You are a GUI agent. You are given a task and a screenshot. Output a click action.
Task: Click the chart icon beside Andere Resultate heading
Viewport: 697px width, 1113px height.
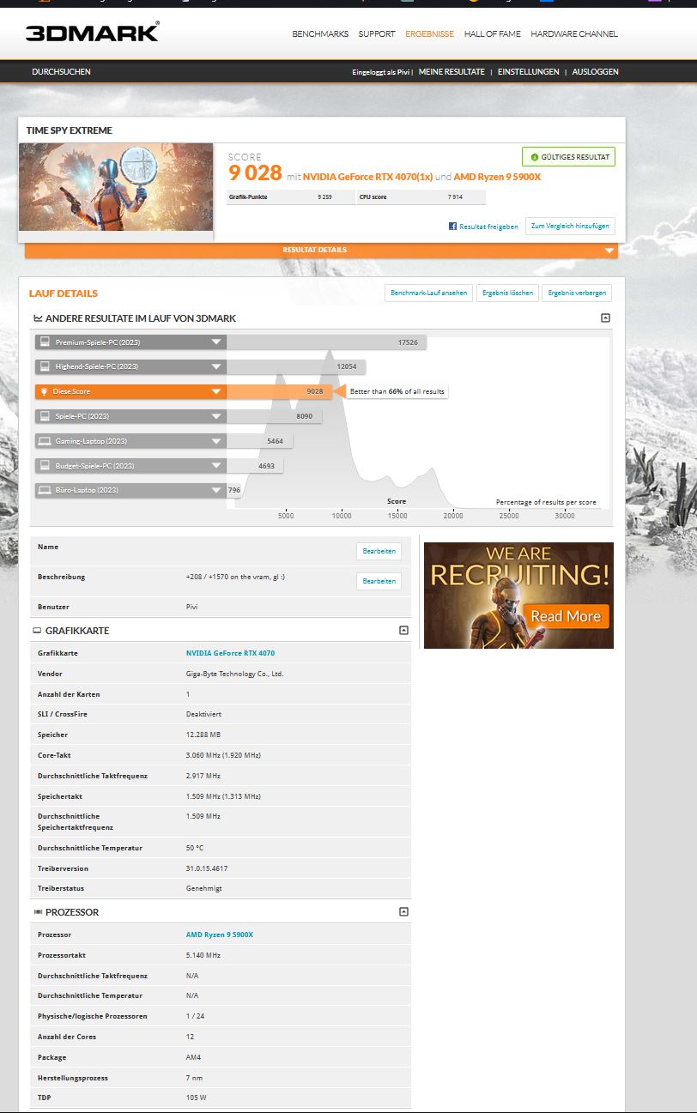point(38,318)
